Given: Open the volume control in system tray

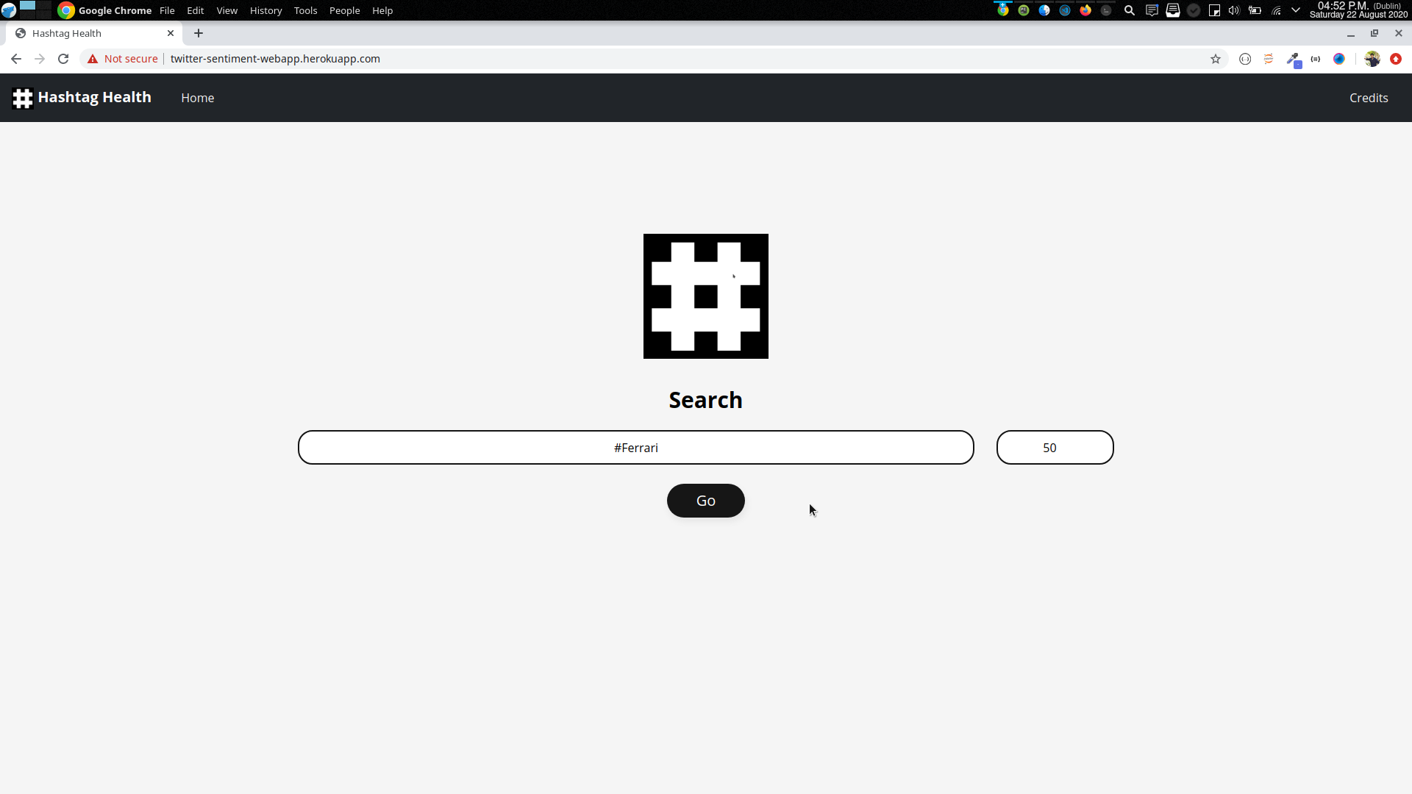Looking at the screenshot, I should [1234, 10].
